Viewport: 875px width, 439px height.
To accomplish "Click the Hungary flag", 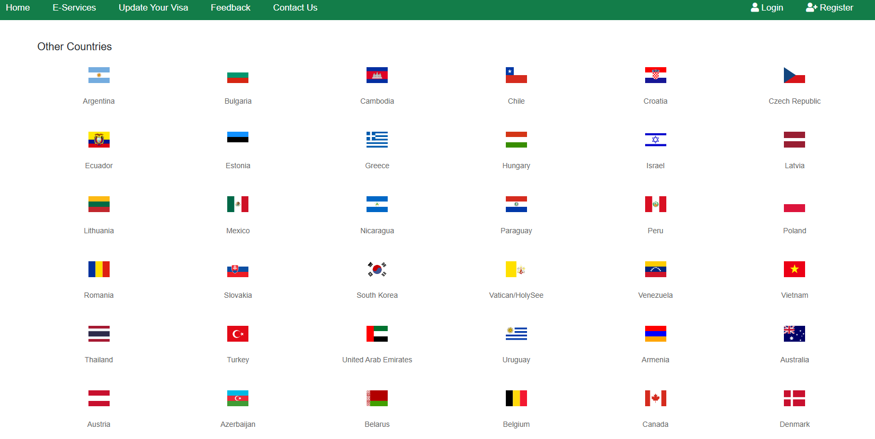I will pyautogui.click(x=516, y=140).
